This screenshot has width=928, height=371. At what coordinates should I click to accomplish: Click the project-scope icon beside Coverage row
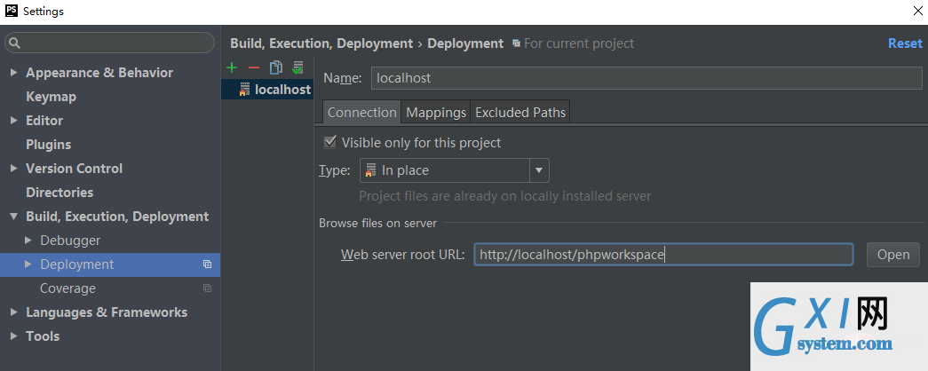(x=207, y=288)
